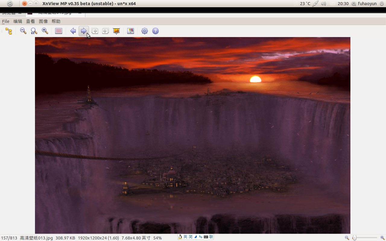The image size is (386, 241).
Task: Click the next page frame icon
Action: [x=105, y=31]
